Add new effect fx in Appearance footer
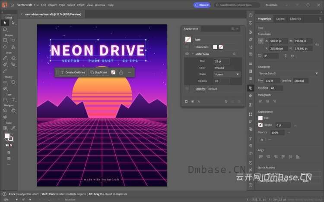Viewport: 324px width, 202px height. pyautogui.click(x=199, y=102)
